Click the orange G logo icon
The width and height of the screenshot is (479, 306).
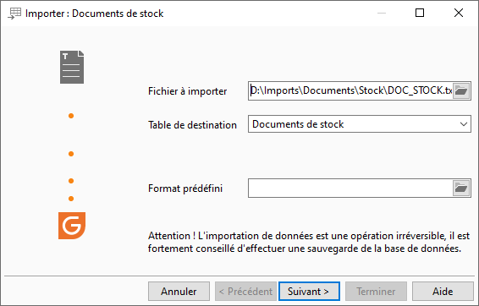coord(72,226)
